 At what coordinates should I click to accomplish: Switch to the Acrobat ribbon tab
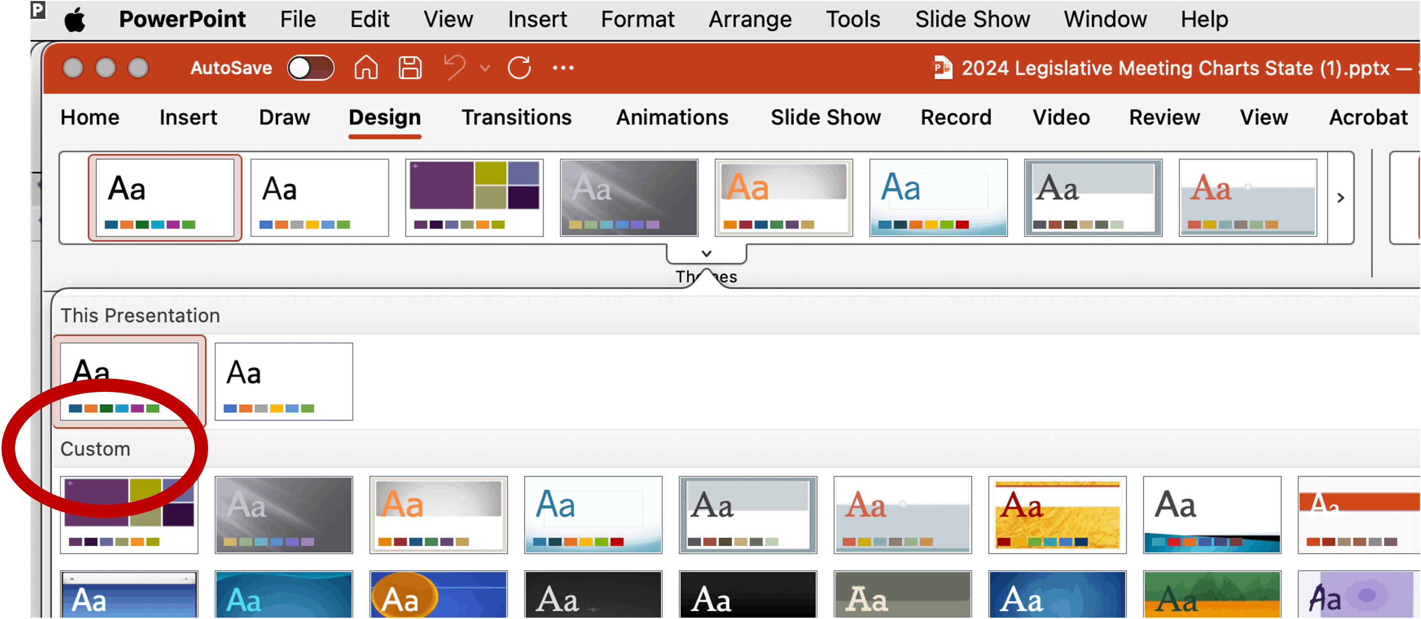(x=1368, y=117)
